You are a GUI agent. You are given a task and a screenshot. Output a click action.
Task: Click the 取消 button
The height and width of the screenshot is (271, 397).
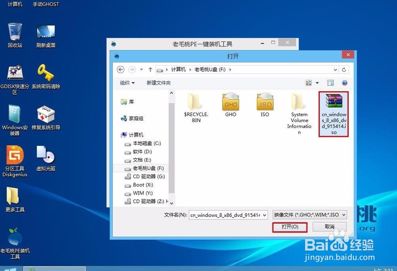click(x=330, y=227)
